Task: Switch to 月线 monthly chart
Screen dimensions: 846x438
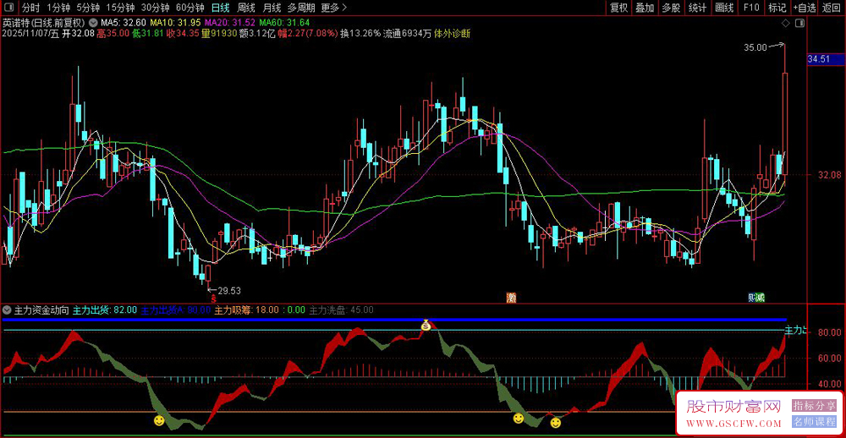Action: coord(272,8)
